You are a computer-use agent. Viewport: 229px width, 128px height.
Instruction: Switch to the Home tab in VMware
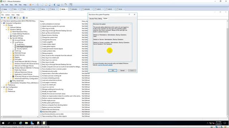pos(5,9)
